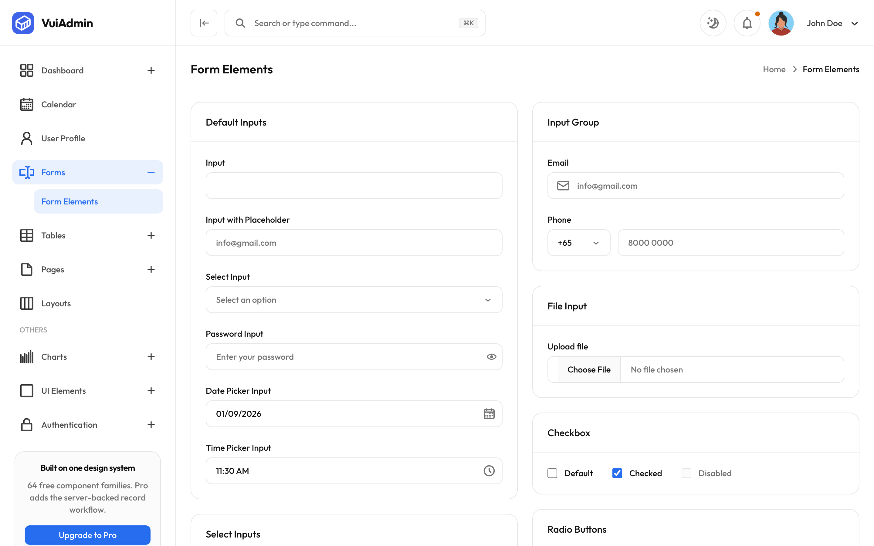Click the ⌘K shortcut badge
The image size is (874, 546).
point(469,23)
